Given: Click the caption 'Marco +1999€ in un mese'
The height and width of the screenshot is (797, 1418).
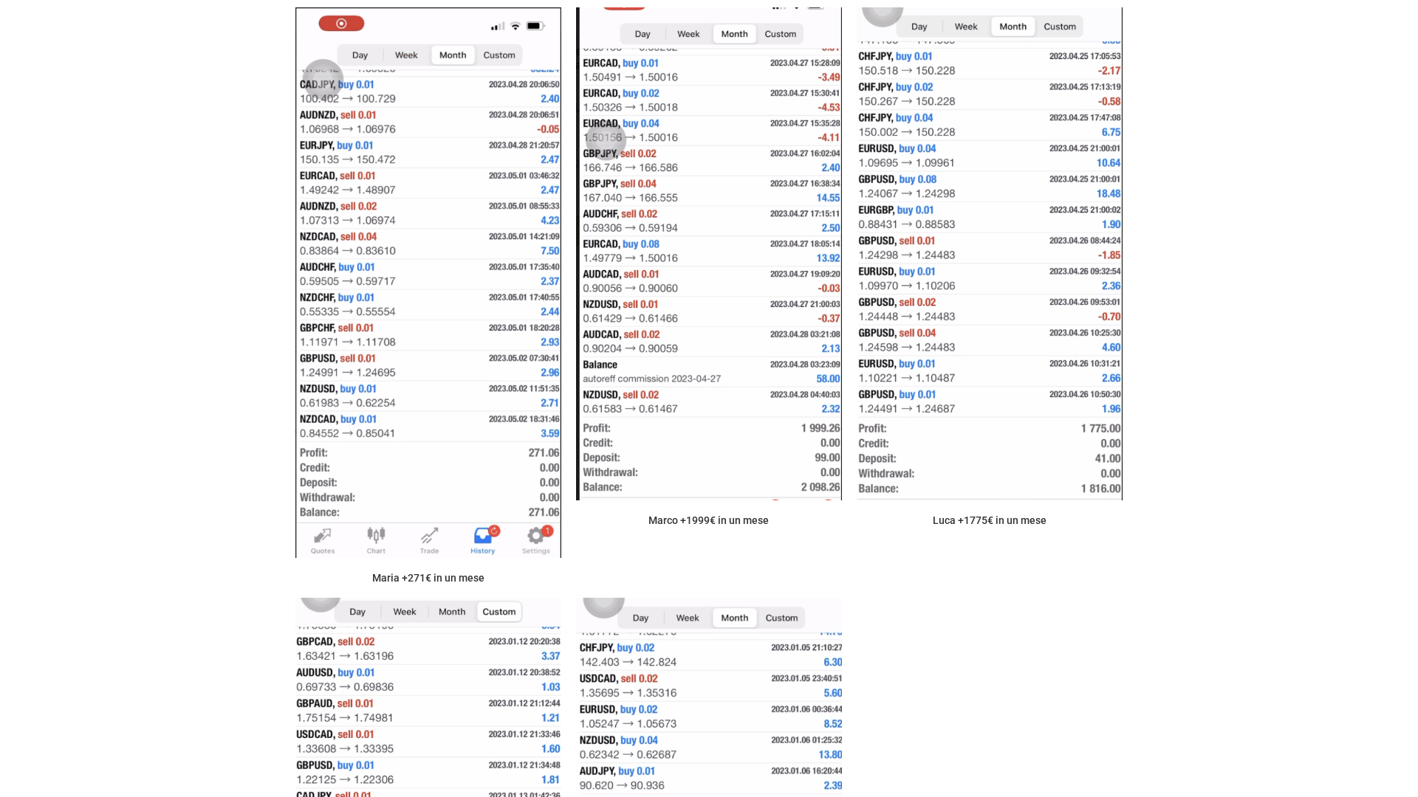Looking at the screenshot, I should click(x=708, y=520).
